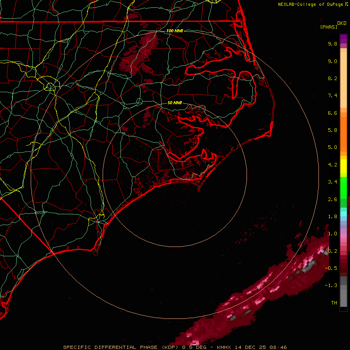Select the 100 NMI range ring label
This screenshot has height=350, width=350.
click(x=175, y=31)
